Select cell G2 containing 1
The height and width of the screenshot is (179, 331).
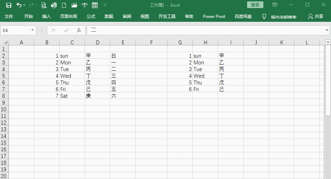click(180, 56)
